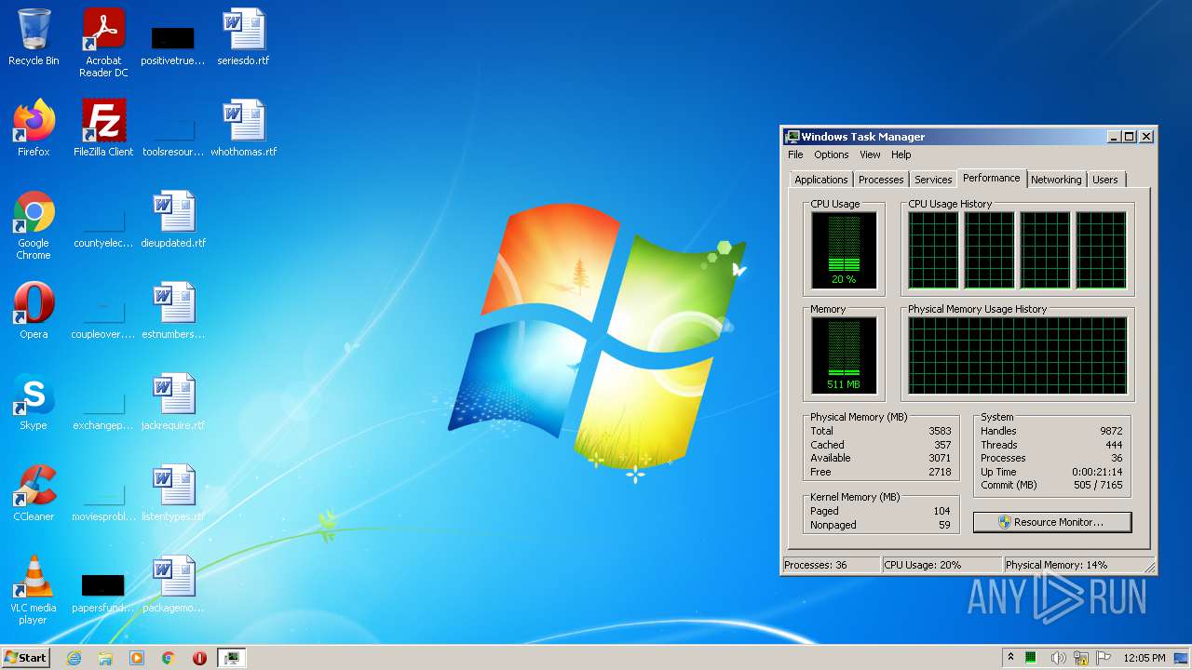Launch the Skype desktop shortcut
The image size is (1192, 670).
(34, 402)
